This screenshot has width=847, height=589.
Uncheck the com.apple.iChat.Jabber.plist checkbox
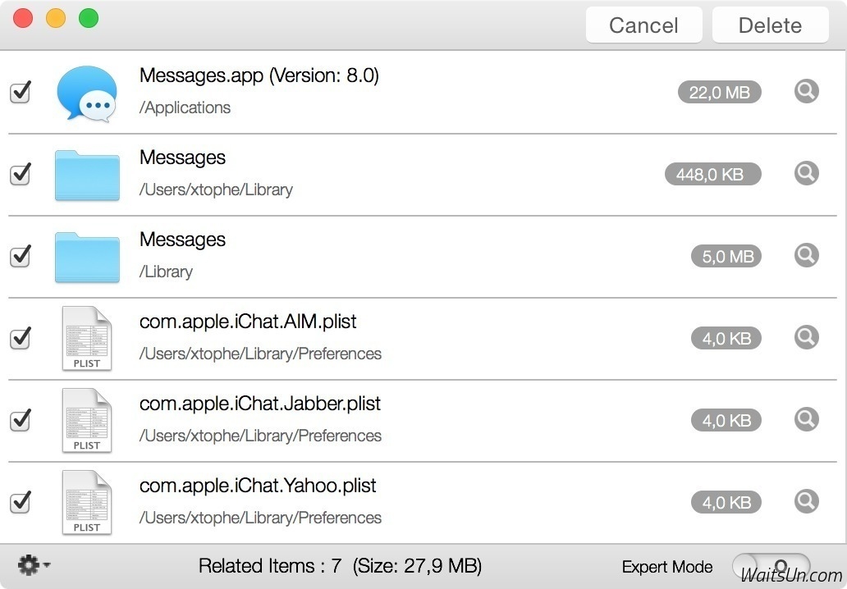click(20, 420)
